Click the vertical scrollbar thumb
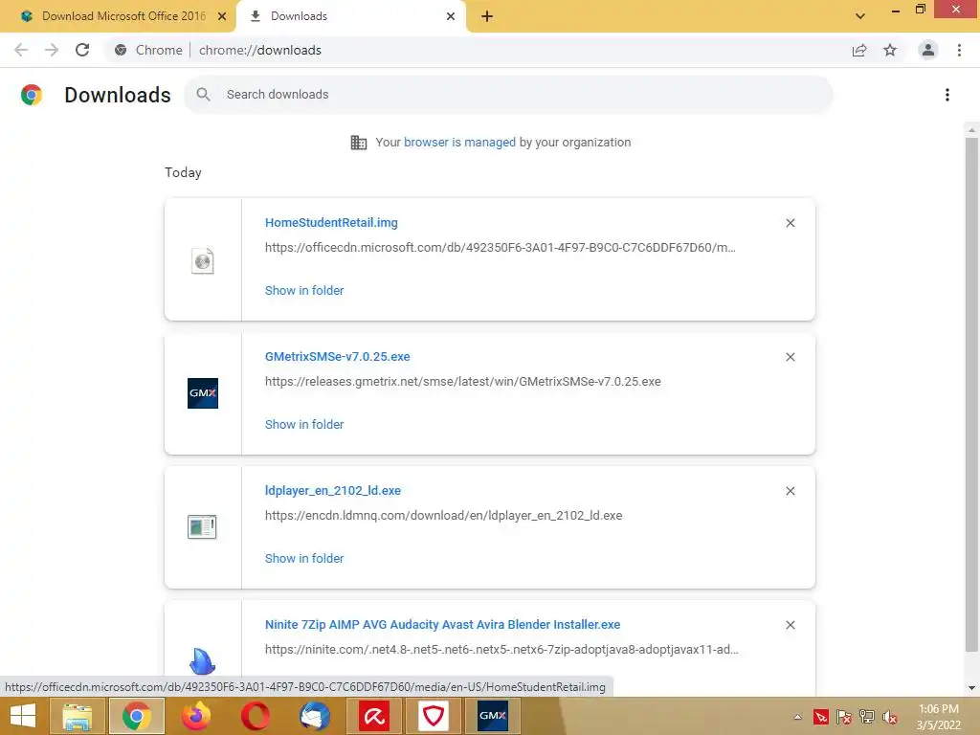 (x=971, y=393)
